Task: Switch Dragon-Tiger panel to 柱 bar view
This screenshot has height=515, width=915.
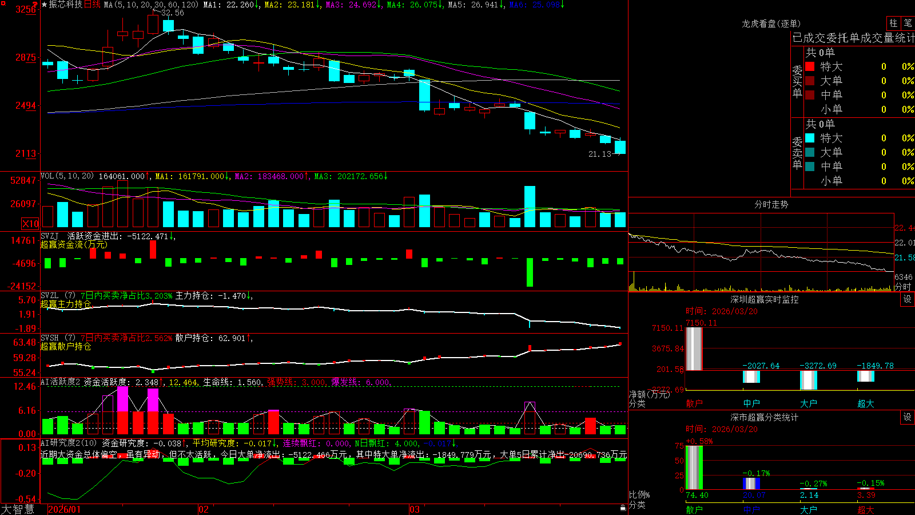Action: pos(893,23)
